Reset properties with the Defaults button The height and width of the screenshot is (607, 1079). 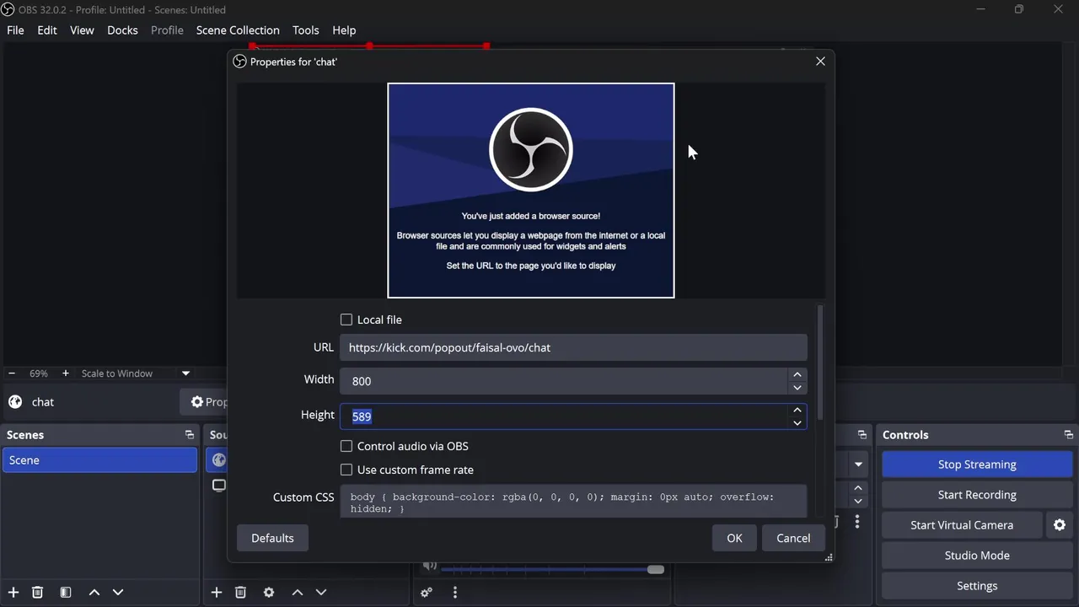[x=272, y=538]
